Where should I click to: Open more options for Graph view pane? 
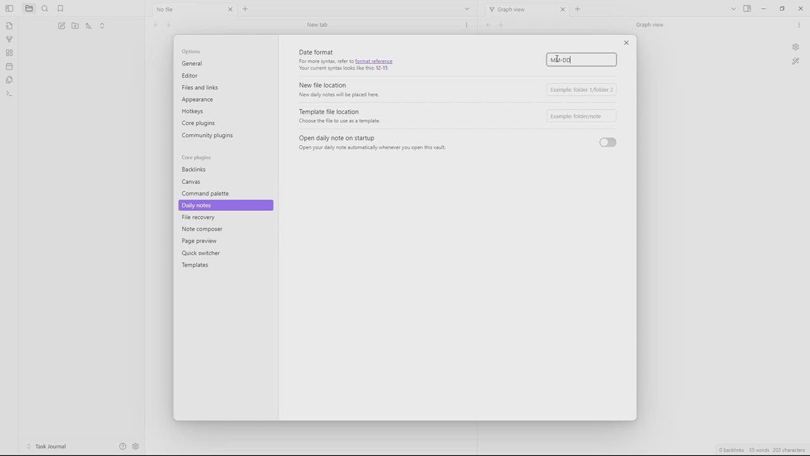tap(799, 25)
